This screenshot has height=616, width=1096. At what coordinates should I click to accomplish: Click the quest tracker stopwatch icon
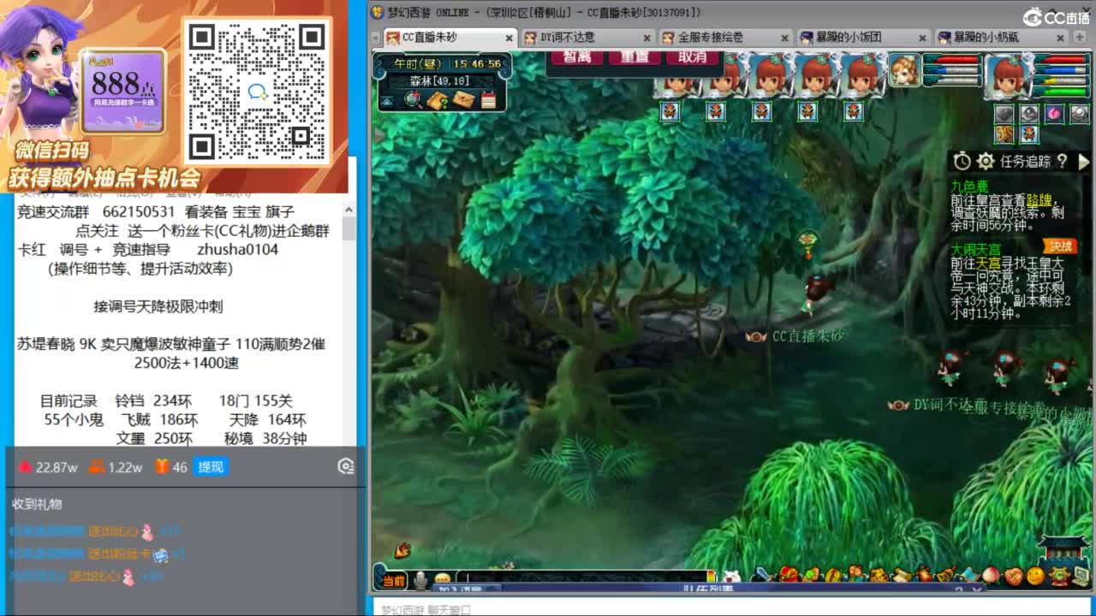(962, 161)
